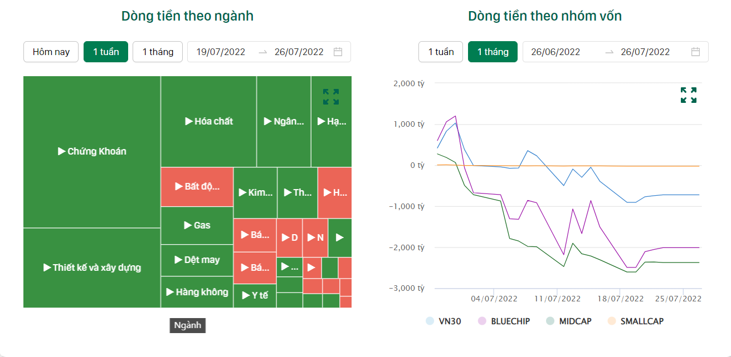
Task: Click the 04/07/2022 x-axis label
Action: 494,299
